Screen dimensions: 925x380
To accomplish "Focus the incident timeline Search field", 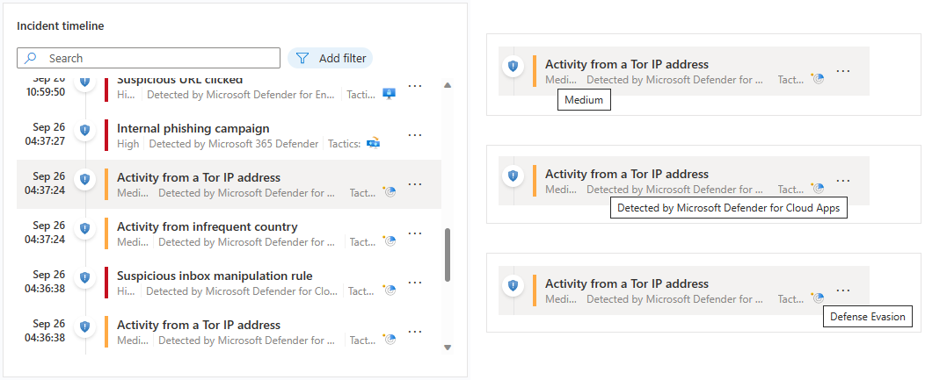I will tap(163, 58).
